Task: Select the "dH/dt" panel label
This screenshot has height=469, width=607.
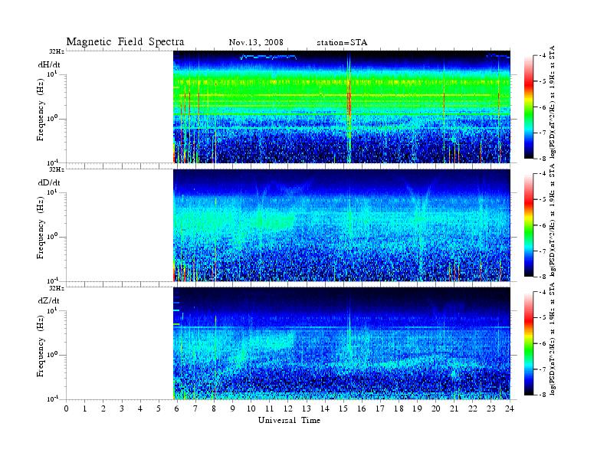Action: click(x=49, y=64)
